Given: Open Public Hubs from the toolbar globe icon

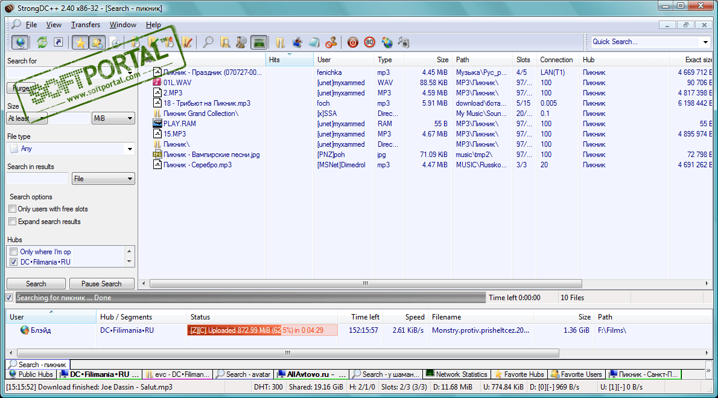Looking at the screenshot, I should (x=20, y=42).
